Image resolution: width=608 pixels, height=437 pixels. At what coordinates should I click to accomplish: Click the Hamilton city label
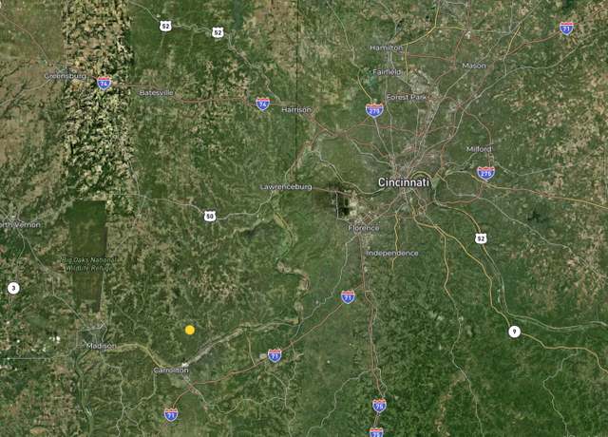[x=387, y=47]
